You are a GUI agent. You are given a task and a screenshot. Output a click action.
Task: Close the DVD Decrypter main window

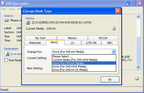[140, 3]
